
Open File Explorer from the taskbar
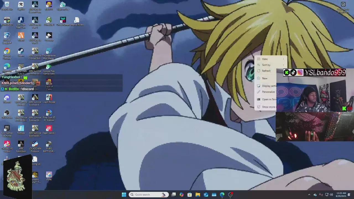coord(198,195)
